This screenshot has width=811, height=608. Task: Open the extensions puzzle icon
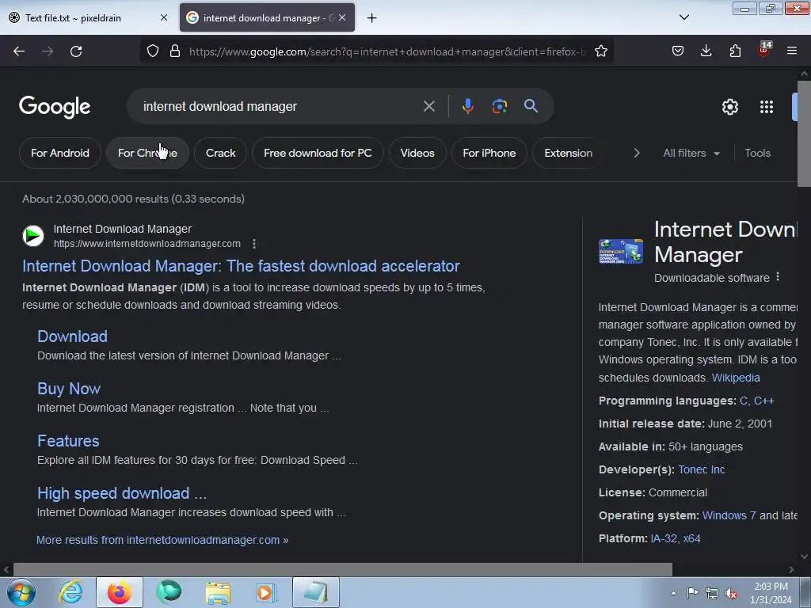735,51
